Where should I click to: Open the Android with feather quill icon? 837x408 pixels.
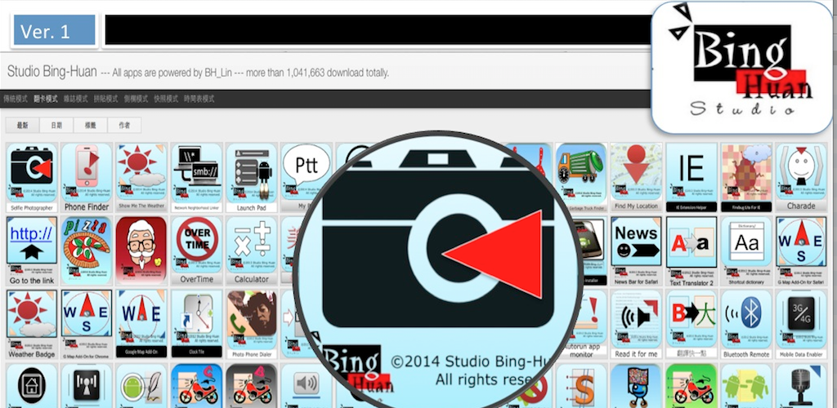(x=142, y=386)
